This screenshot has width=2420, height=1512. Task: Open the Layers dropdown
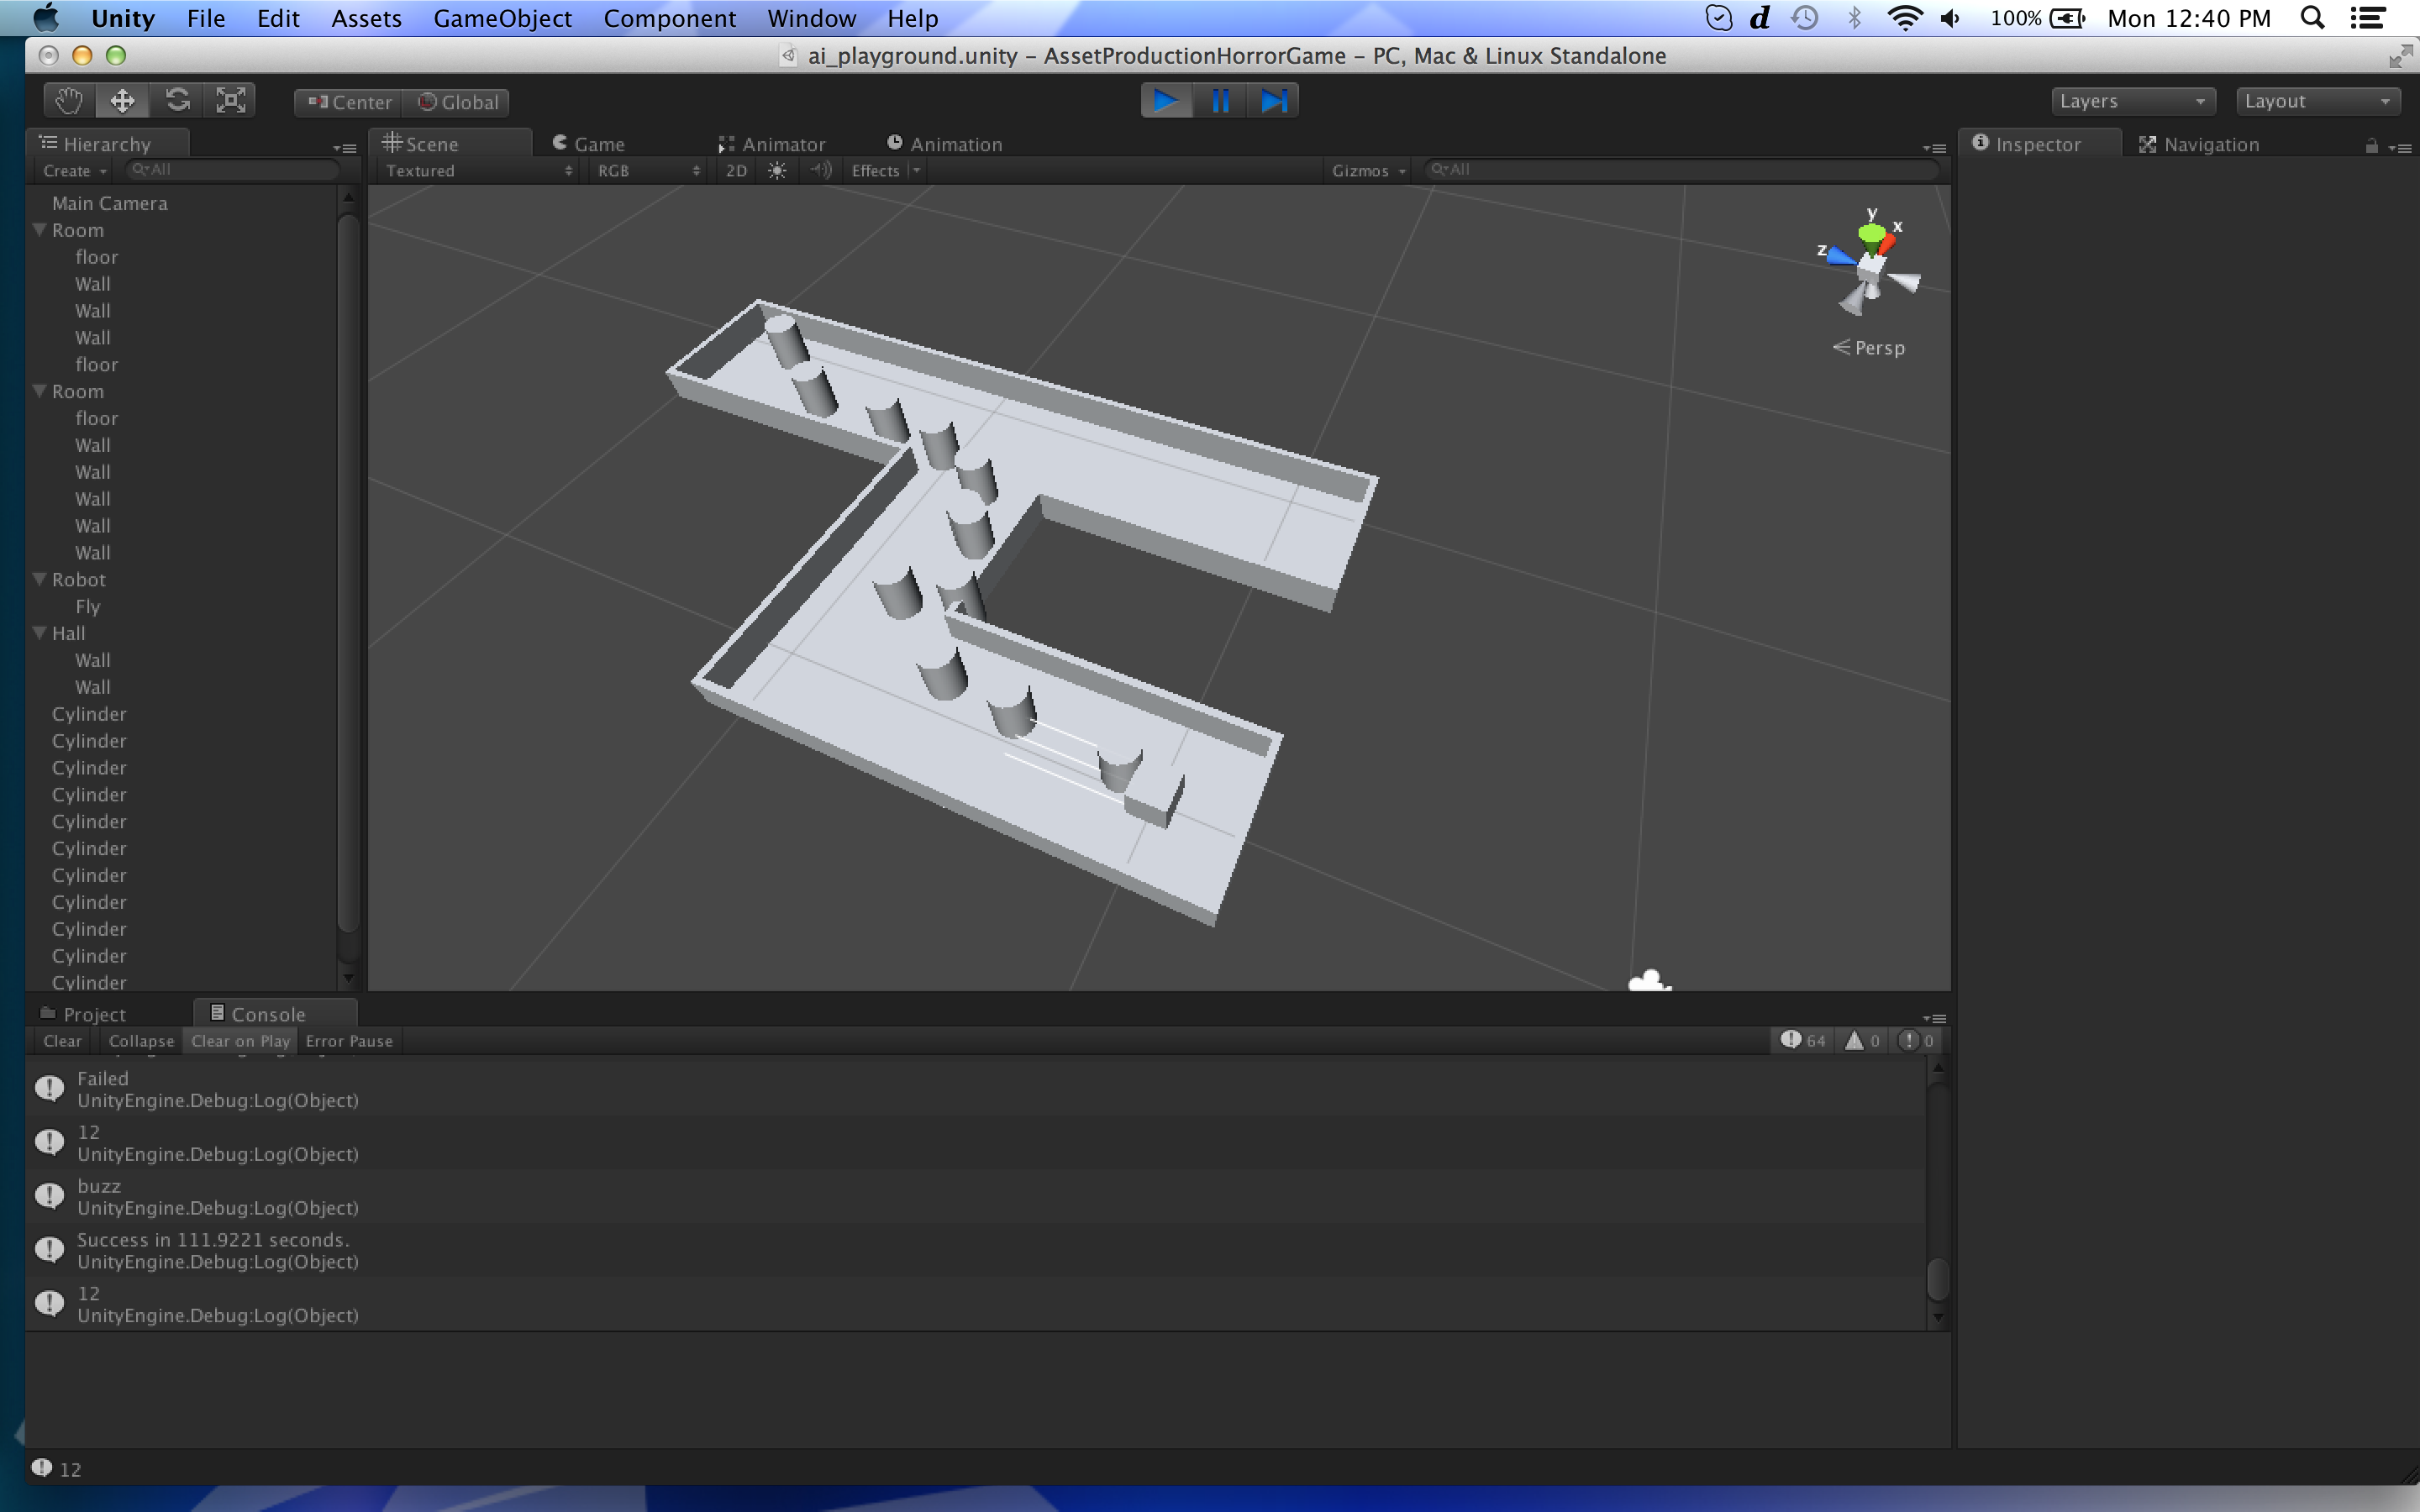(x=2132, y=101)
